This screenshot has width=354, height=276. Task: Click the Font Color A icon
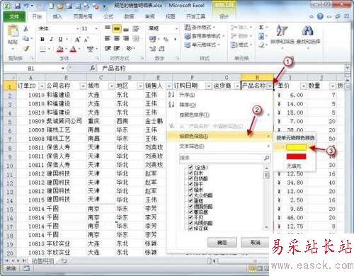74,49
